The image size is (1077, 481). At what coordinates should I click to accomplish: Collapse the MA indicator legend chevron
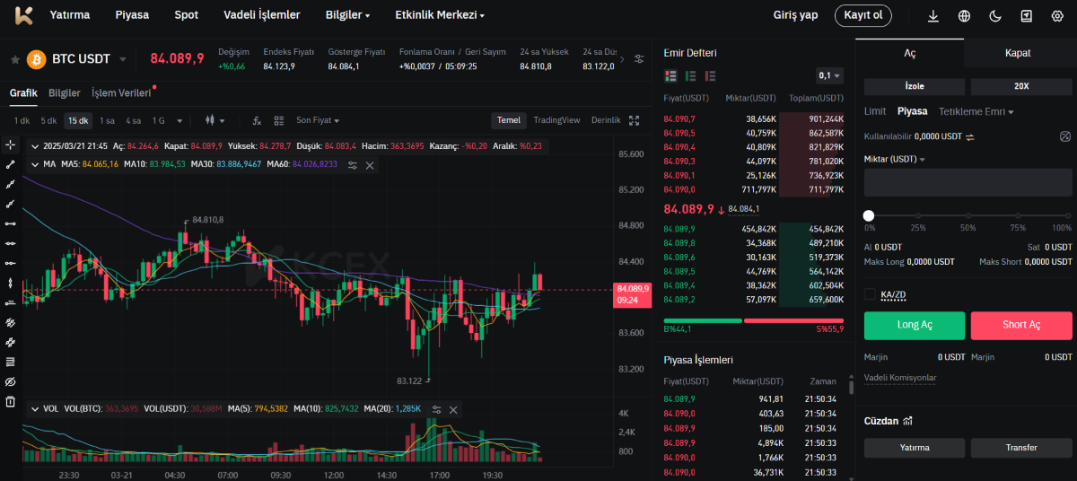[35, 164]
